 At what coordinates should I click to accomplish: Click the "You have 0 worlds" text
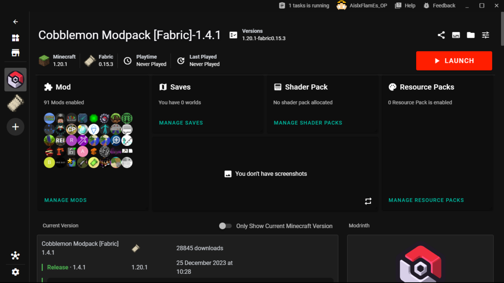tap(180, 102)
